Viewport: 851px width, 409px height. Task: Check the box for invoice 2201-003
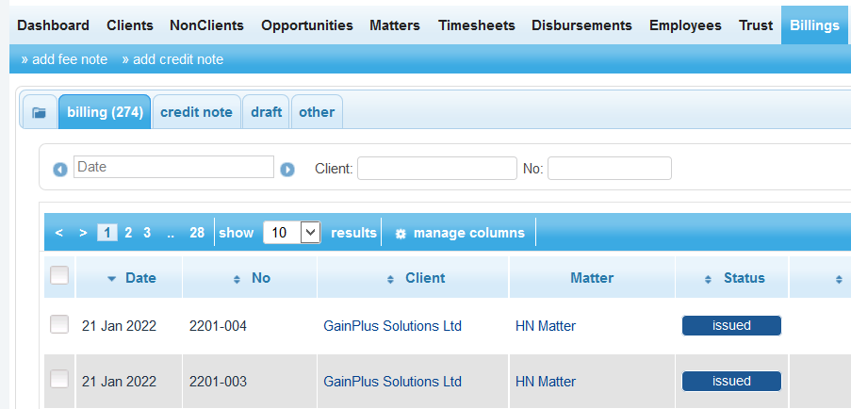59,380
